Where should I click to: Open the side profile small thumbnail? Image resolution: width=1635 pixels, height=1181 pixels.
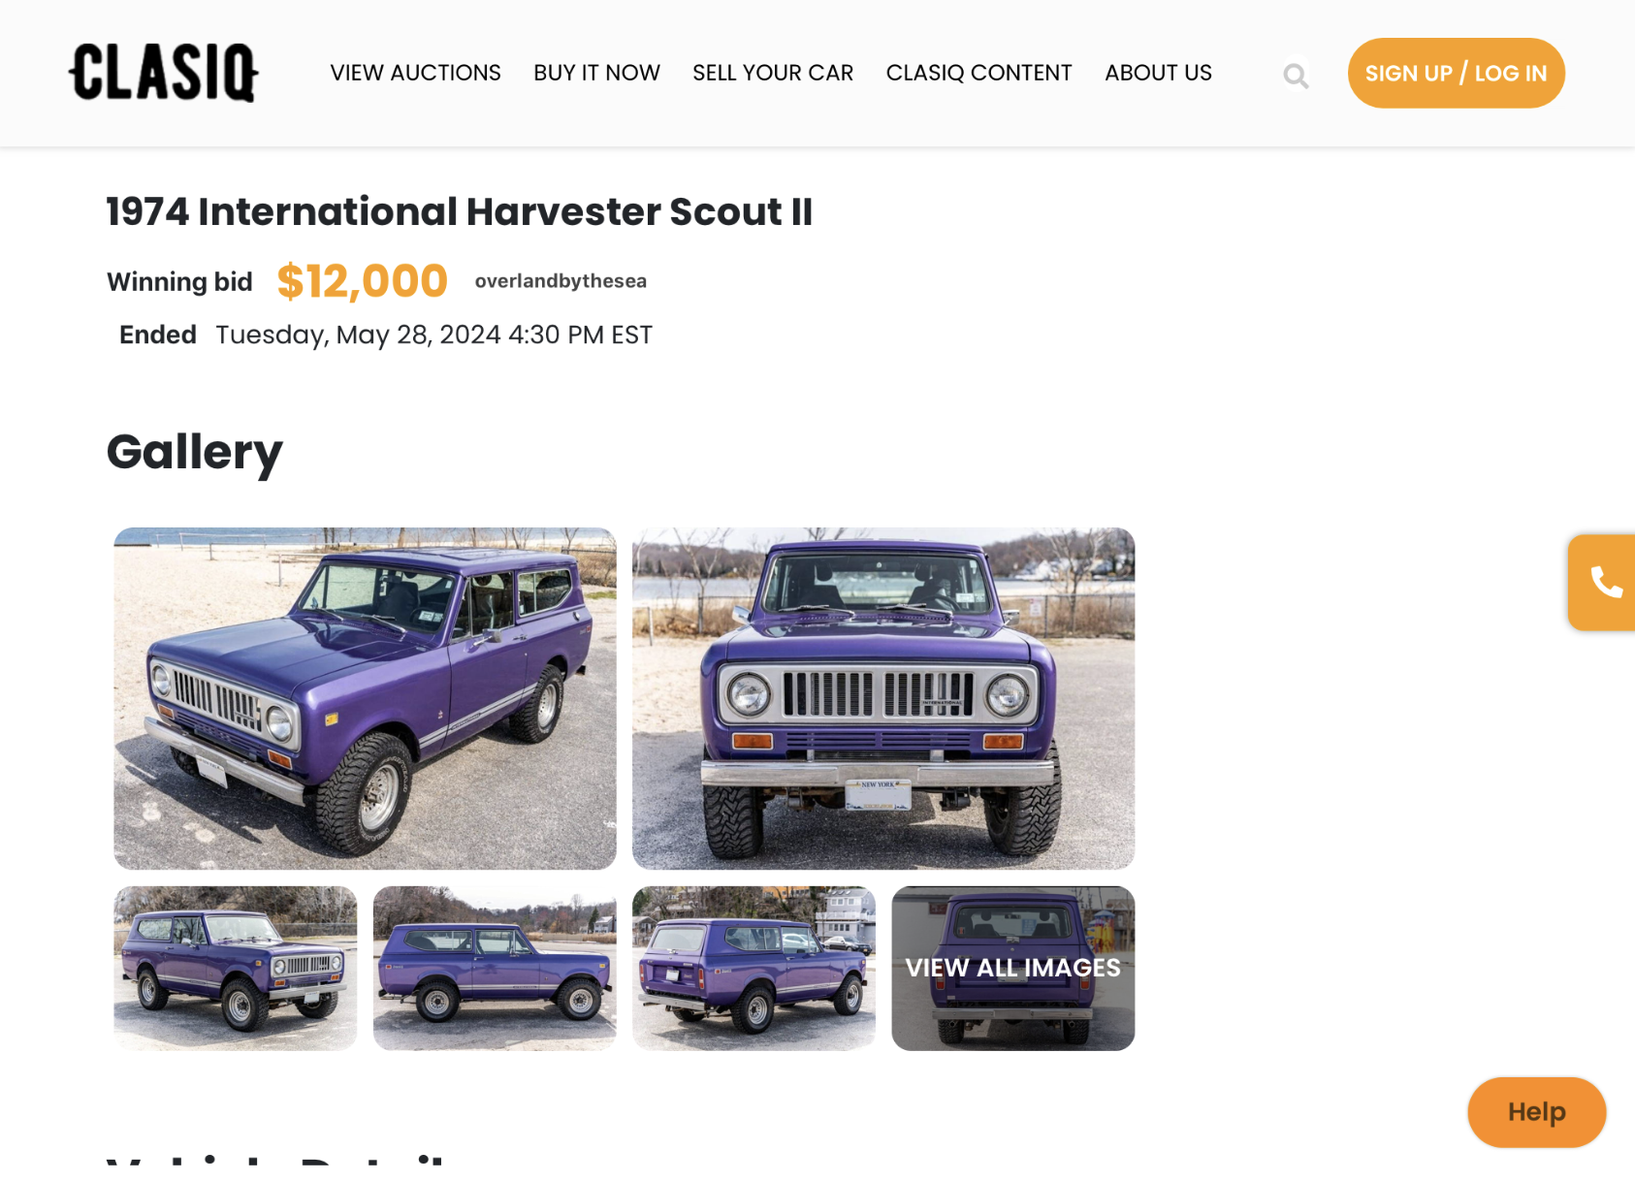[495, 968]
